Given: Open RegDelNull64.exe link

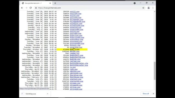Looking at the screenshot, I should [x=77, y=57].
